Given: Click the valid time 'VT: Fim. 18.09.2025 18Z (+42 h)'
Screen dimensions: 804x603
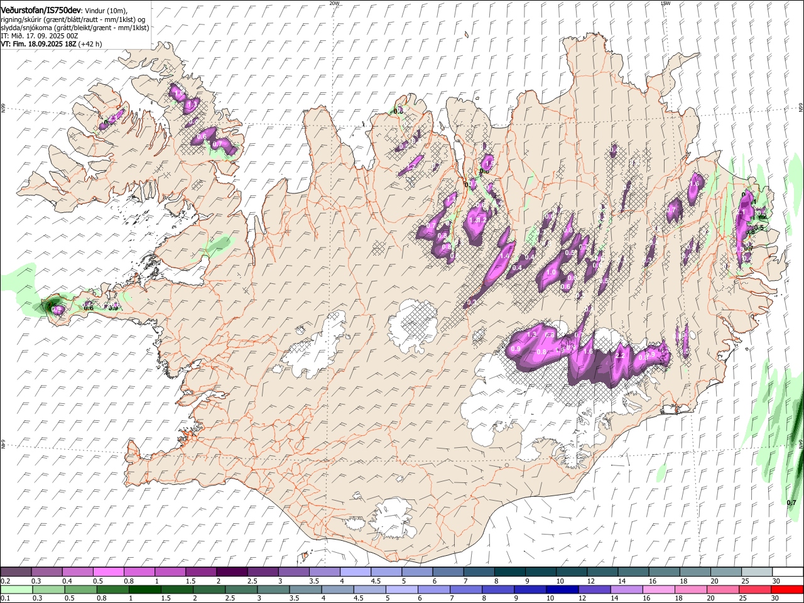Looking at the screenshot, I should pos(52,44).
